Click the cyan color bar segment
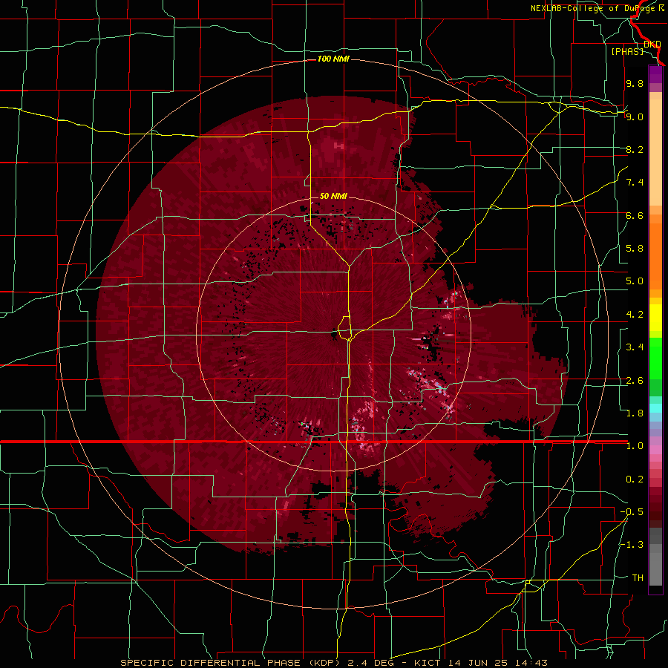 point(655,408)
